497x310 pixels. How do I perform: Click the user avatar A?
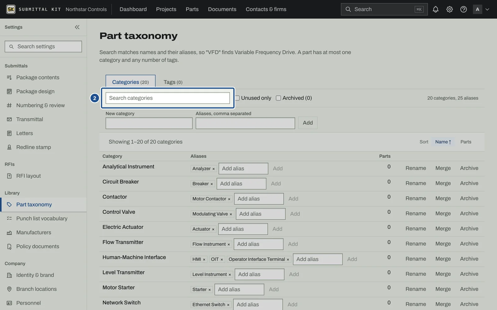click(x=477, y=9)
